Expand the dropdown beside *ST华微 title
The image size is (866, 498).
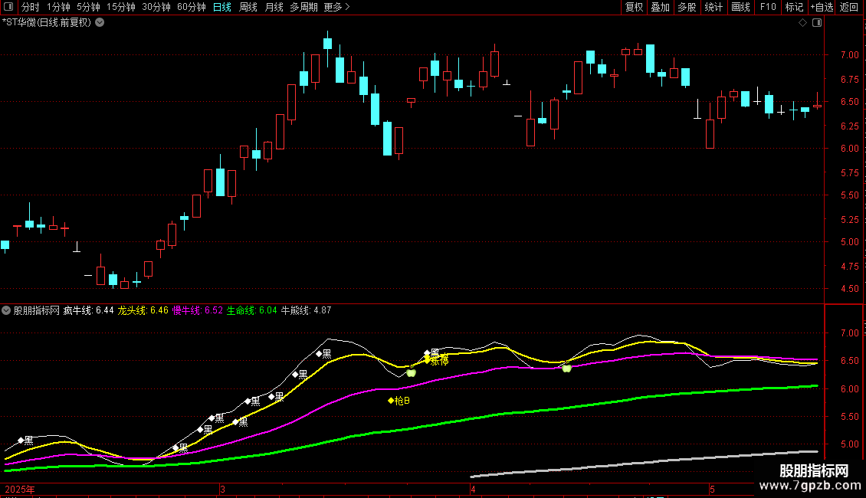coord(100,23)
